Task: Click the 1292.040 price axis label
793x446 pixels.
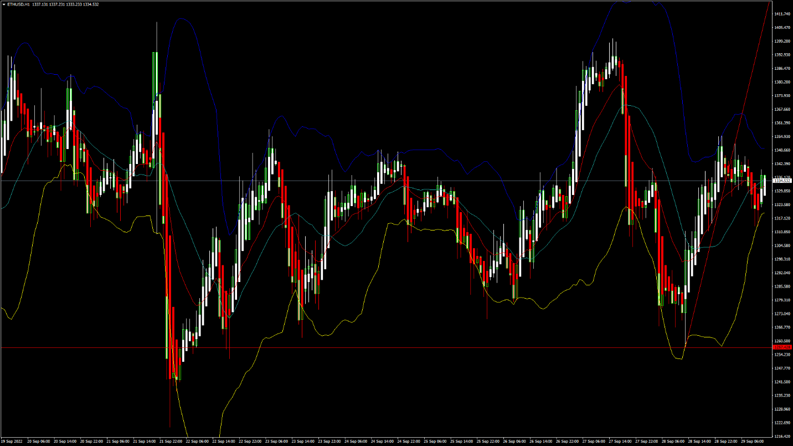Action: (x=782, y=273)
